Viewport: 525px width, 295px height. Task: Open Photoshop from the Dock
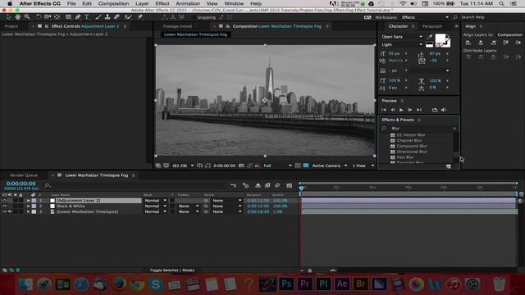click(286, 284)
